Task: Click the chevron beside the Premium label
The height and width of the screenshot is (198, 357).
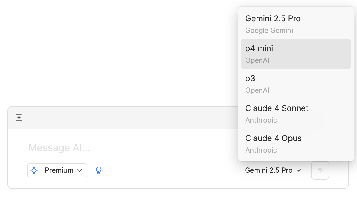Action: click(x=80, y=171)
